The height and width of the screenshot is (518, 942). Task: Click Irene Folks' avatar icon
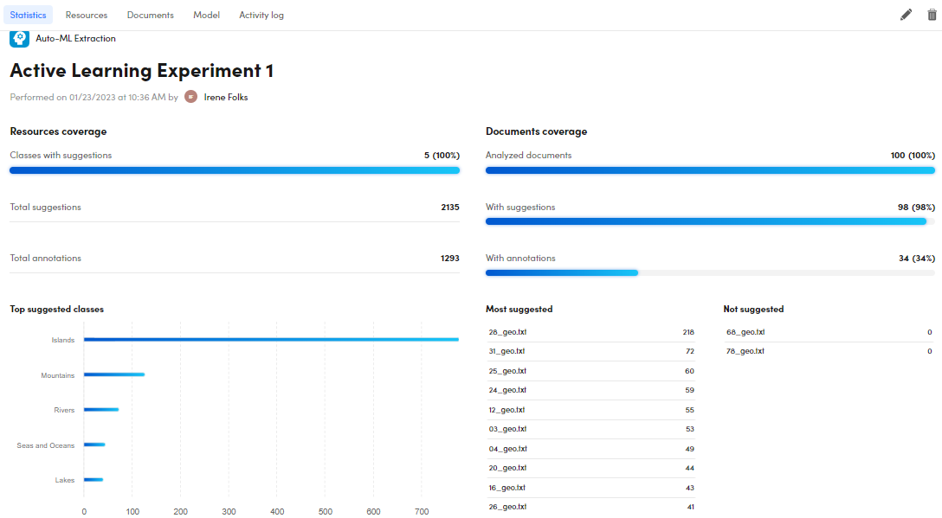tap(190, 97)
